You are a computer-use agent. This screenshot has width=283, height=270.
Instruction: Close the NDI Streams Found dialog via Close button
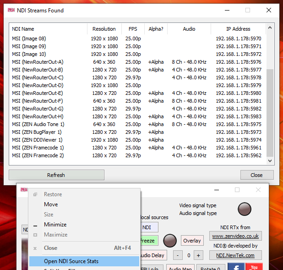(x=257, y=175)
